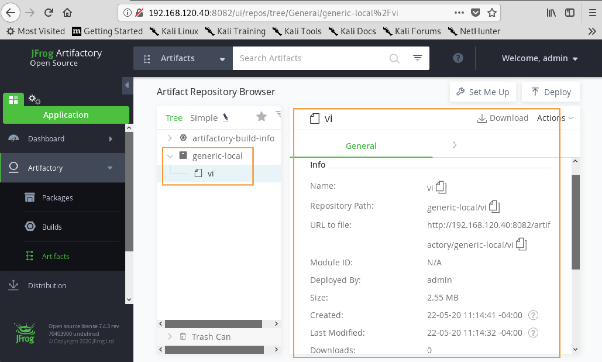Open the Getting Started bookmark
This screenshot has height=362, width=602.
pyautogui.click(x=107, y=31)
